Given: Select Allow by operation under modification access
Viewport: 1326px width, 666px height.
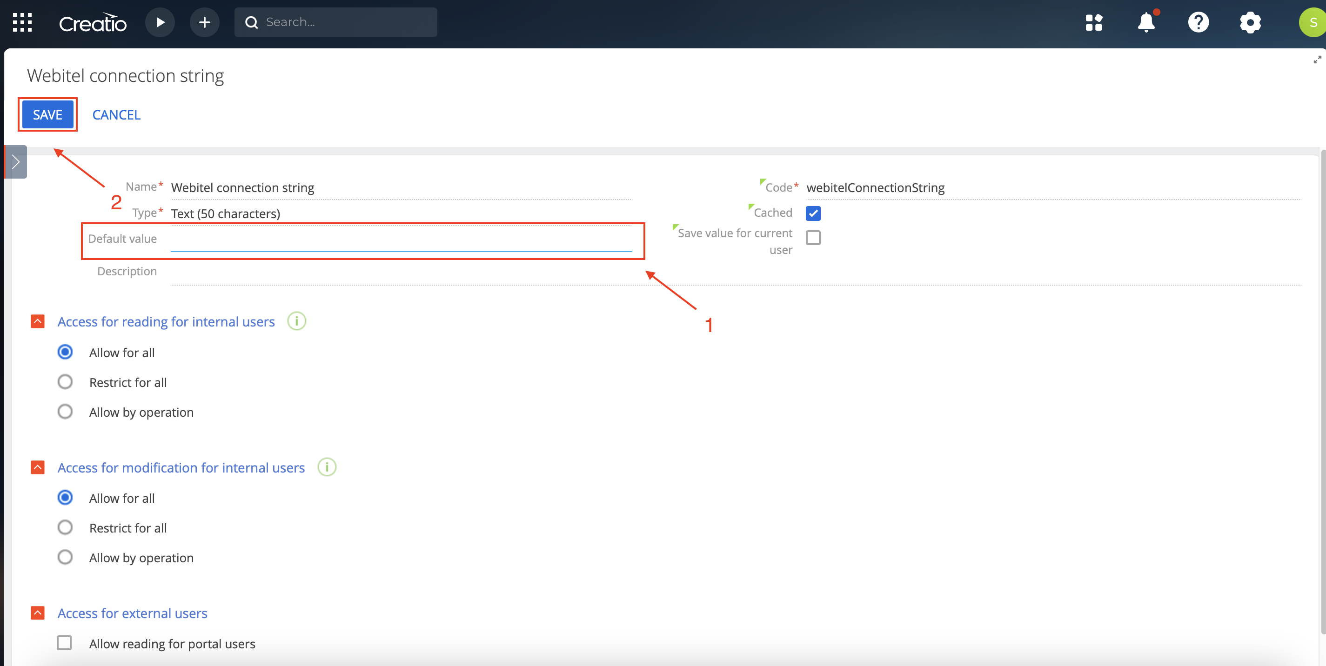Looking at the screenshot, I should pyautogui.click(x=65, y=557).
